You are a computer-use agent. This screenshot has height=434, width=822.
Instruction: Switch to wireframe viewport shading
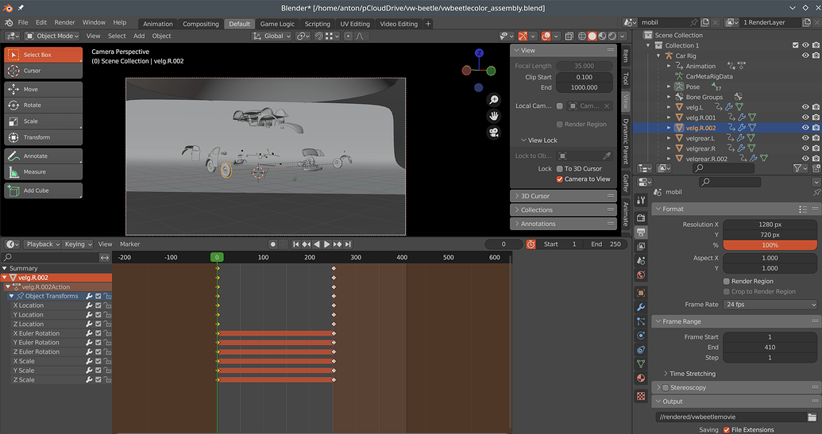(x=582, y=36)
